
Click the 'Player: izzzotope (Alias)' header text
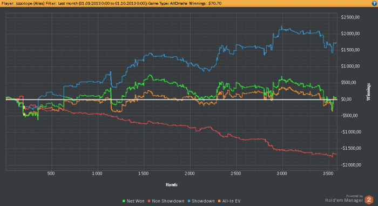23,3
